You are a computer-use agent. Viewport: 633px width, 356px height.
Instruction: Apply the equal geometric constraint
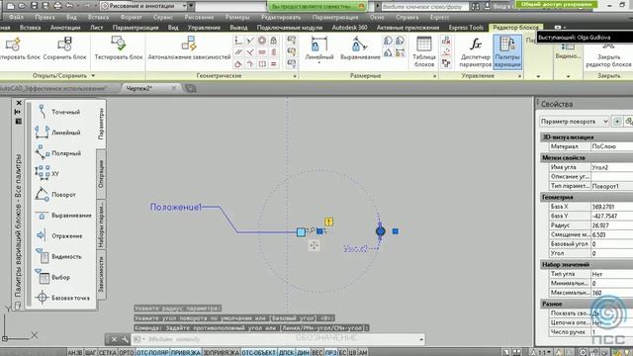click(273, 63)
